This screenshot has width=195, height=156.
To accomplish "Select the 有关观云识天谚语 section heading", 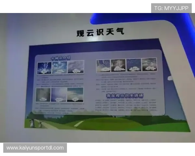I will pos(125,96).
